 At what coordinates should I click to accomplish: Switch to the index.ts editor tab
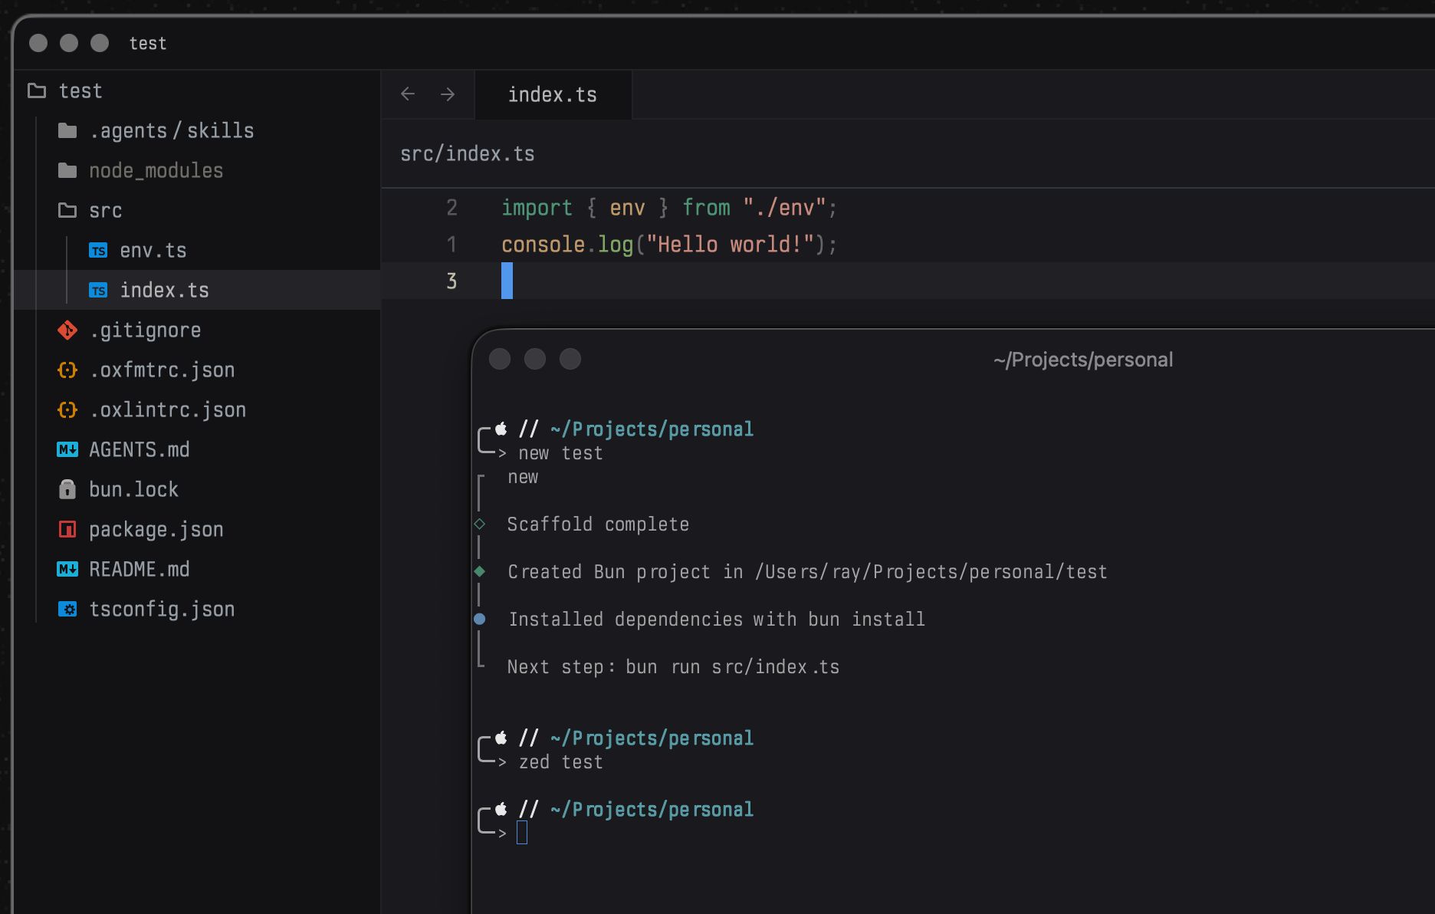tap(552, 95)
